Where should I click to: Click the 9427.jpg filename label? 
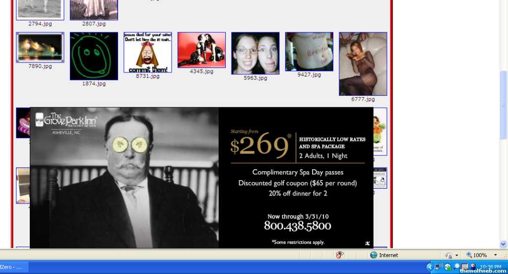coord(309,75)
